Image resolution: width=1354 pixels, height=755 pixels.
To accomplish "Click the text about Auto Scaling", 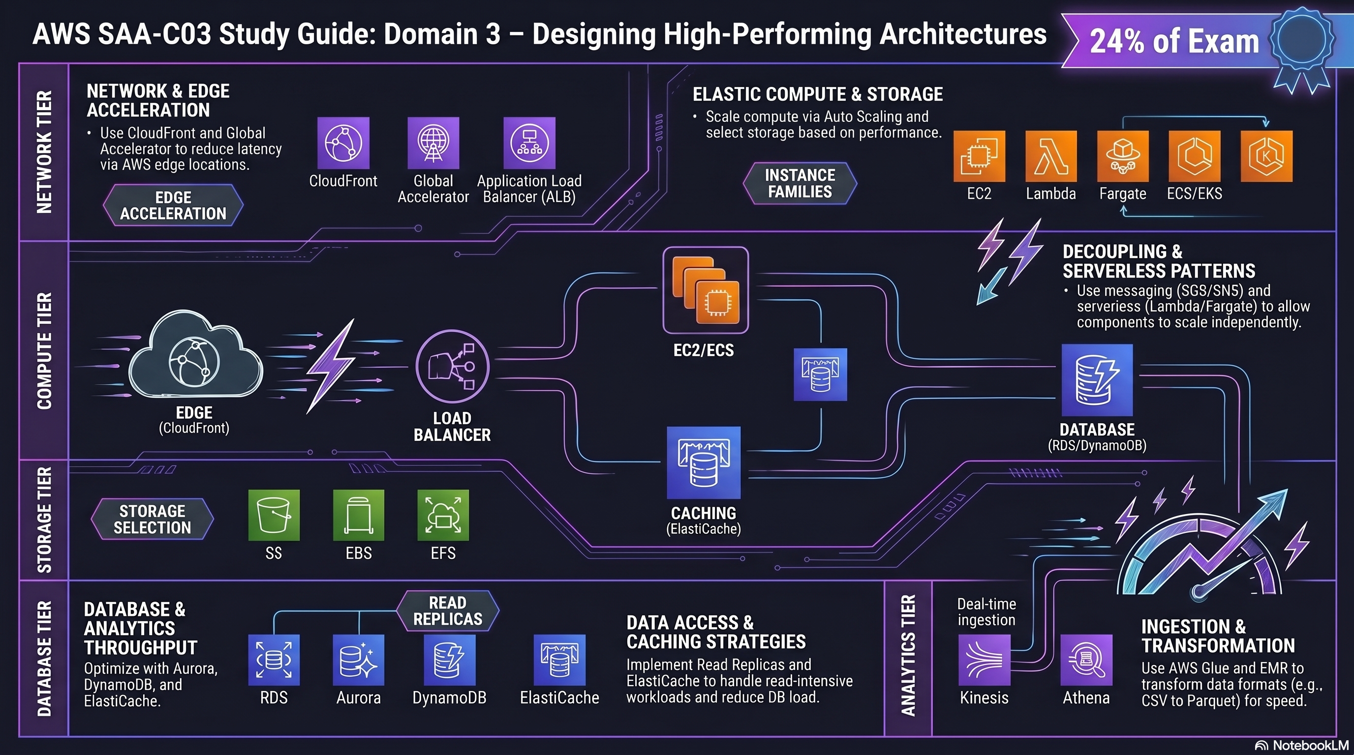I will [823, 124].
